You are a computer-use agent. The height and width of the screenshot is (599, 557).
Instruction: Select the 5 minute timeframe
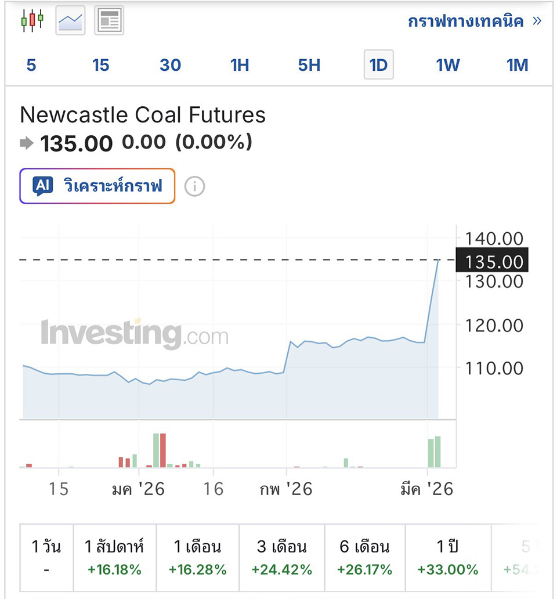click(31, 65)
